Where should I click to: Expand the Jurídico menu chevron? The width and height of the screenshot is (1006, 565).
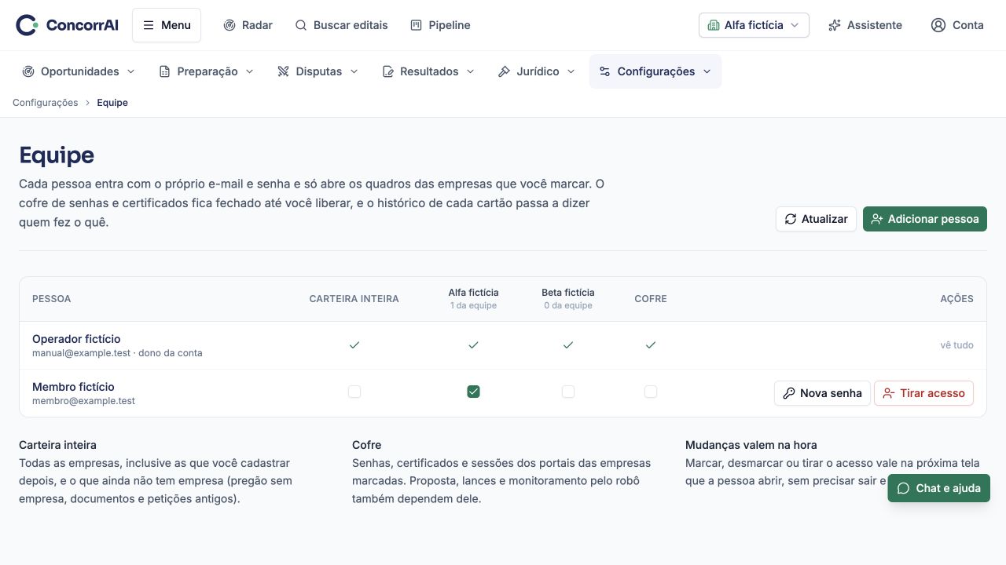(571, 71)
